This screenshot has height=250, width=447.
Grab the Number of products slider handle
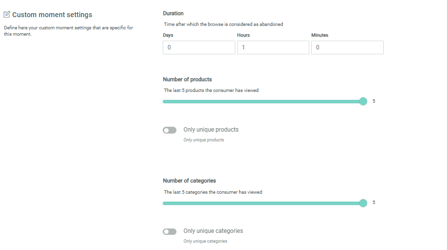point(363,101)
